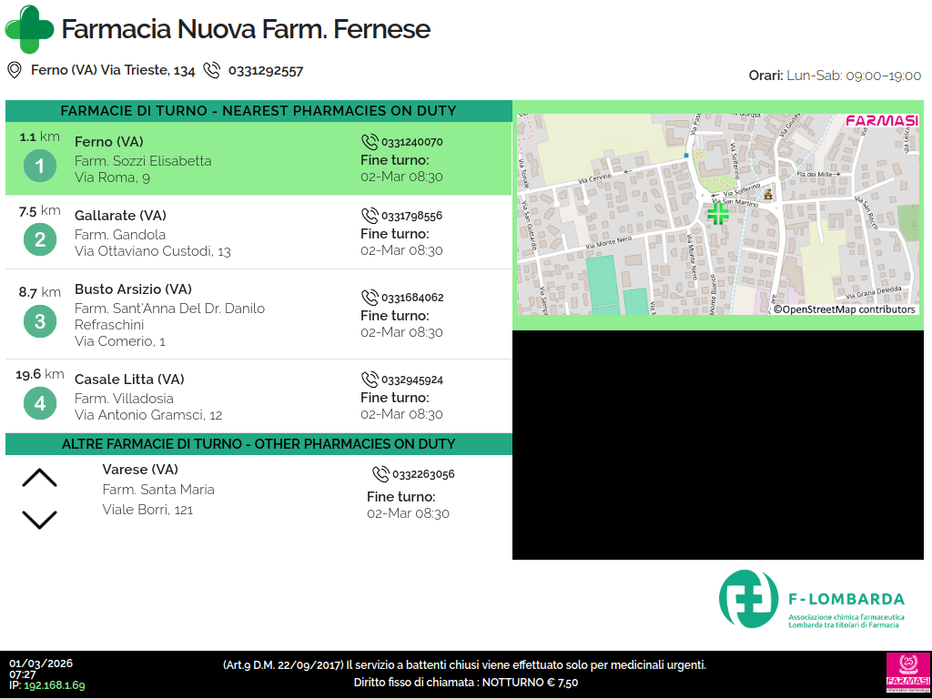Click phone icon for Casale Litta pharmacy
The width and height of the screenshot is (932, 699).
point(370,380)
